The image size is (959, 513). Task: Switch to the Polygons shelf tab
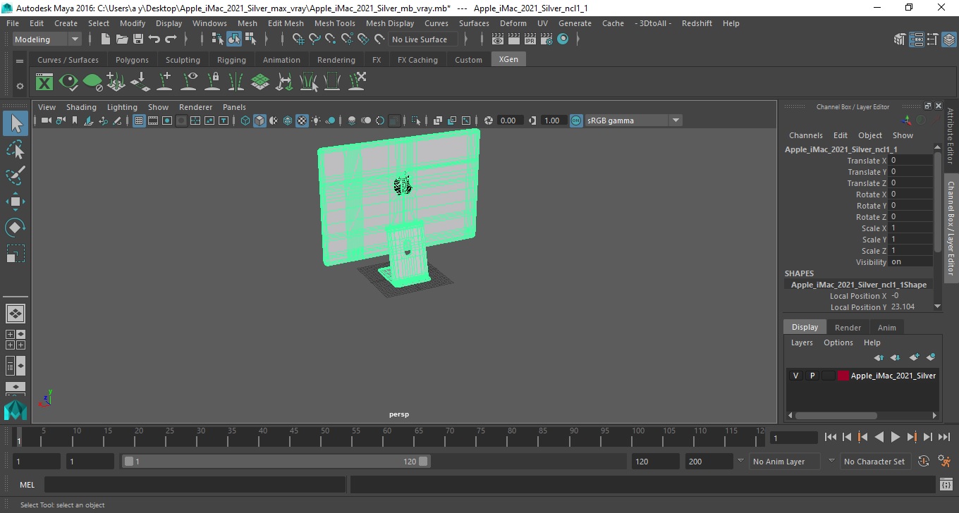132,60
